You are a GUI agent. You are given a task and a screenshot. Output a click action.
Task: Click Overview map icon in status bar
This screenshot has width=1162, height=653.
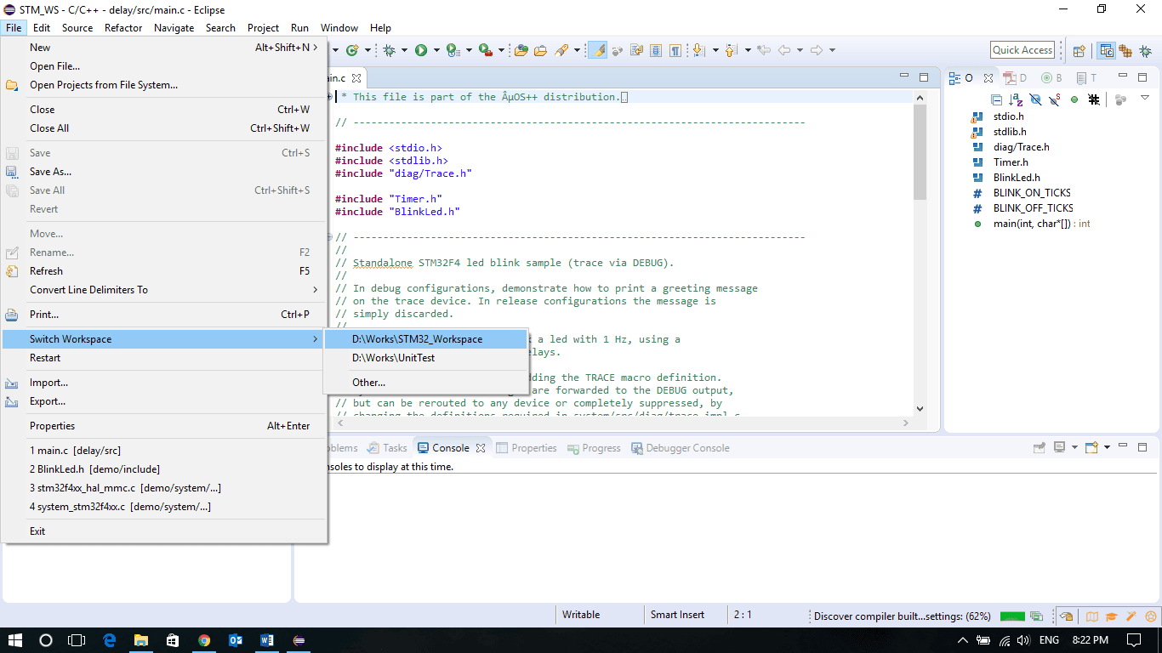point(1091,616)
